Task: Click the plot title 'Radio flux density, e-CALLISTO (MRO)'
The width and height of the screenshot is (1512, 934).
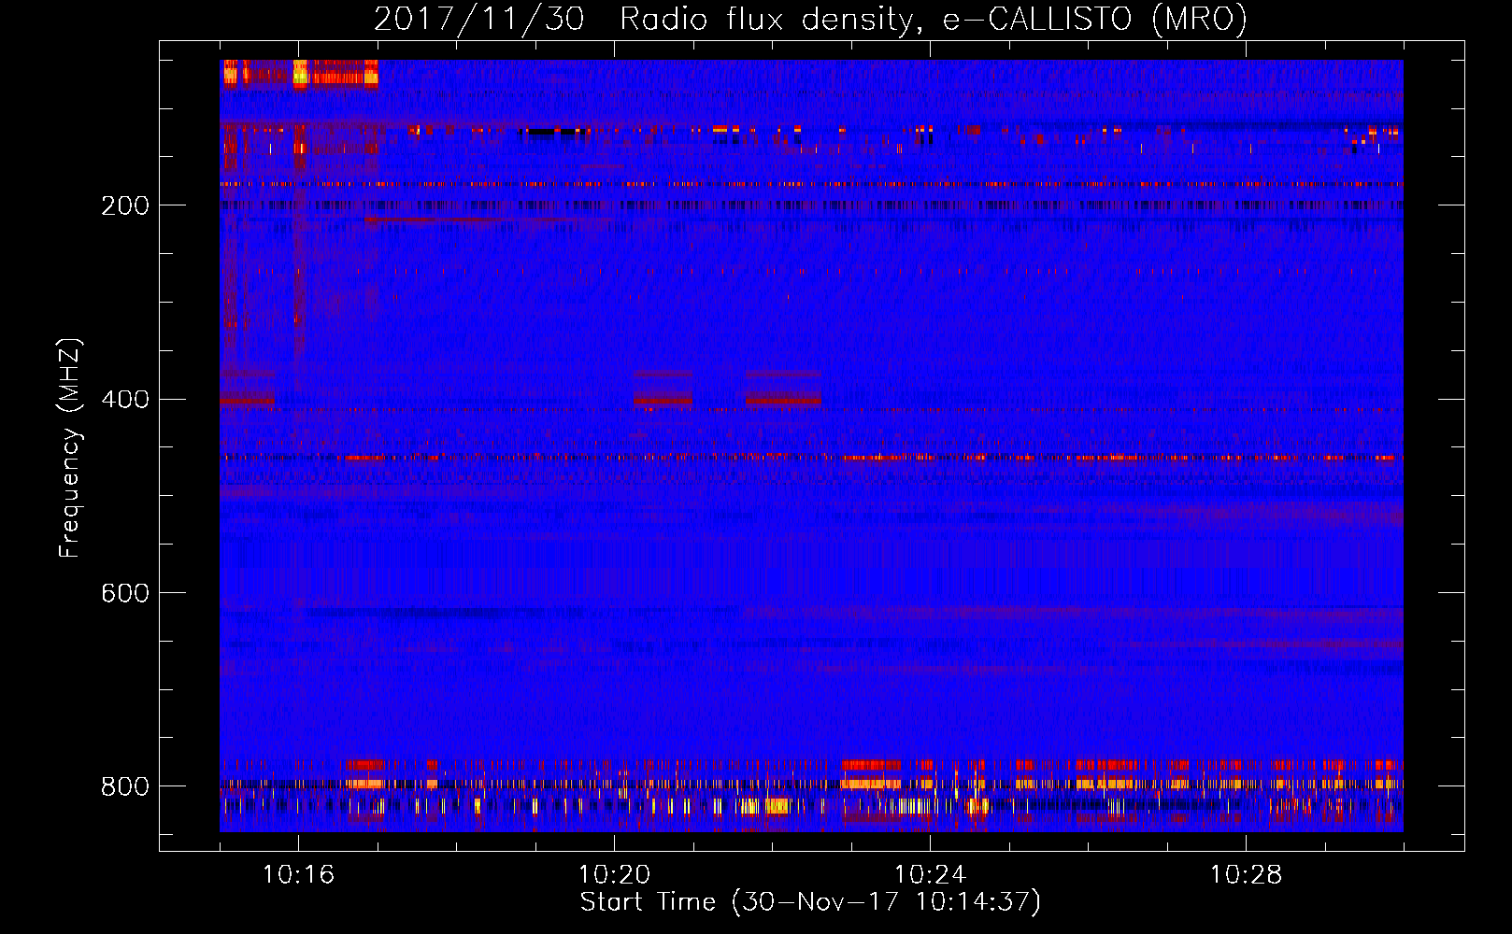Action: point(934,19)
